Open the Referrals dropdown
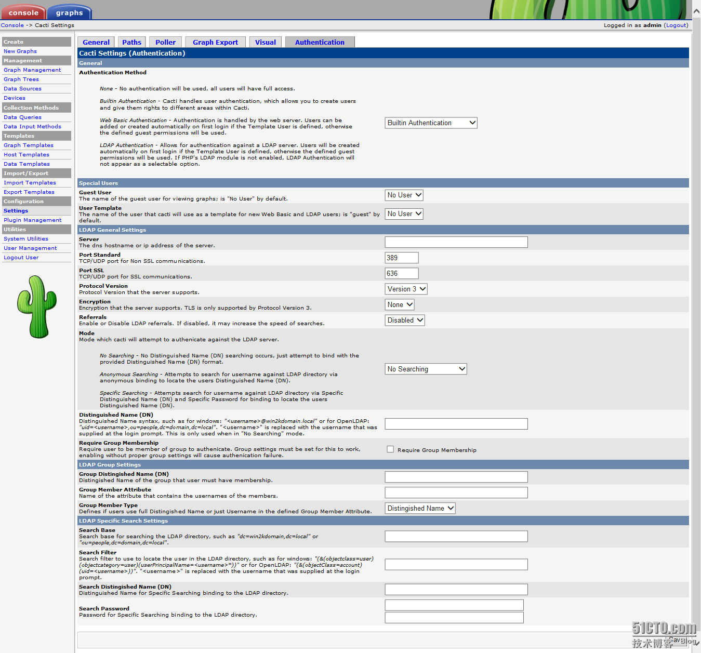The height and width of the screenshot is (653, 701). [x=405, y=320]
